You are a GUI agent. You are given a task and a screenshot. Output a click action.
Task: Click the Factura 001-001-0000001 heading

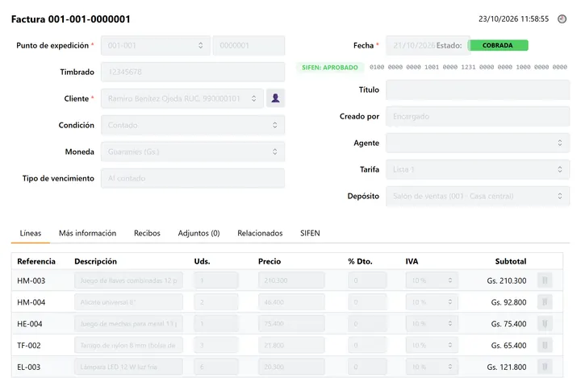point(71,19)
